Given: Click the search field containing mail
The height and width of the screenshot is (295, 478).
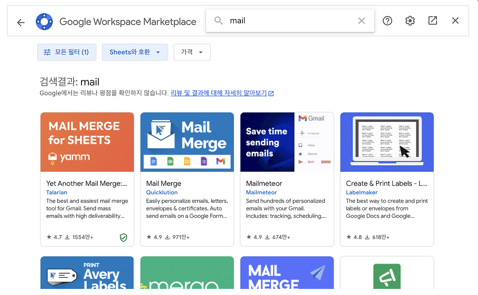Looking at the screenshot, I should 290,21.
